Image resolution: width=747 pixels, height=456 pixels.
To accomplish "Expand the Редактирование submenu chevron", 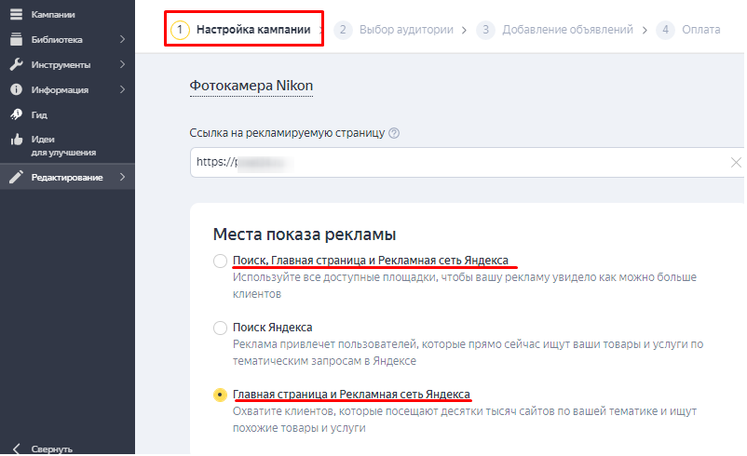I will click(122, 177).
